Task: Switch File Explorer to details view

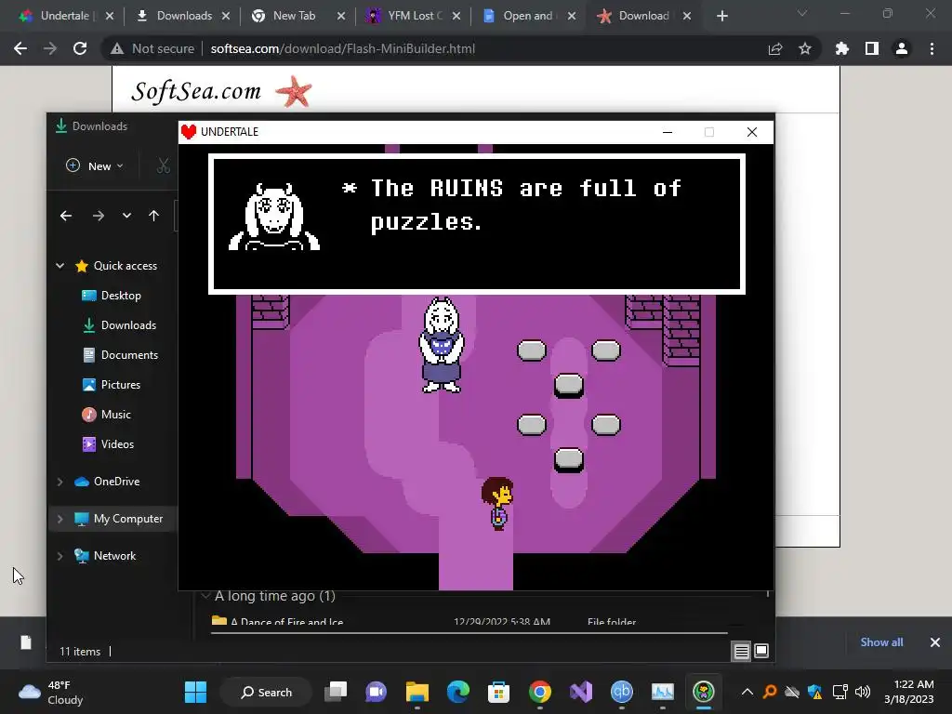Action: [741, 652]
